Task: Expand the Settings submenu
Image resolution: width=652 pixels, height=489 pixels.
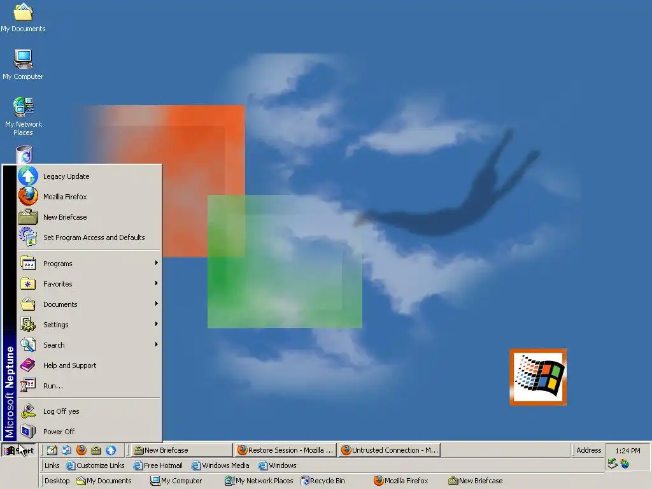Action: pyautogui.click(x=89, y=325)
